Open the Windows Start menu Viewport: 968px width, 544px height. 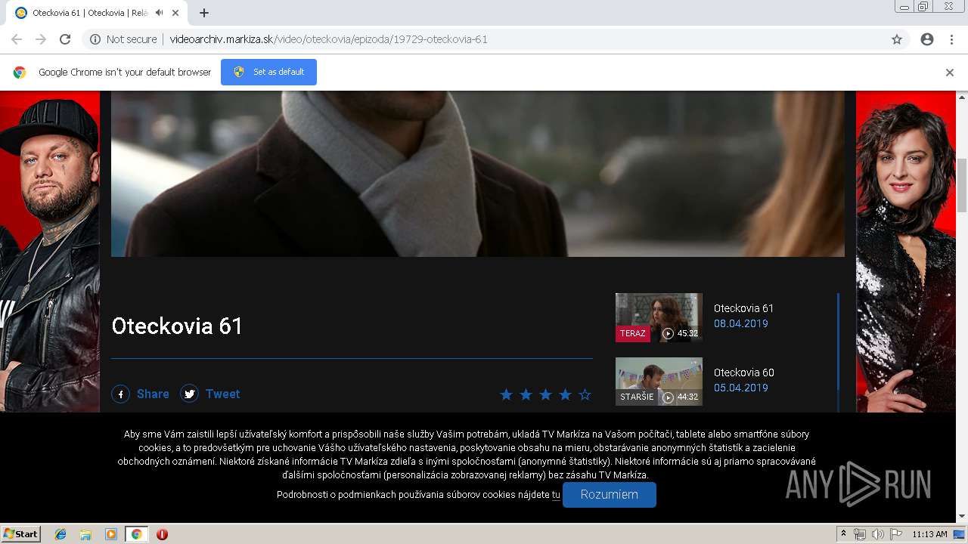coord(21,534)
